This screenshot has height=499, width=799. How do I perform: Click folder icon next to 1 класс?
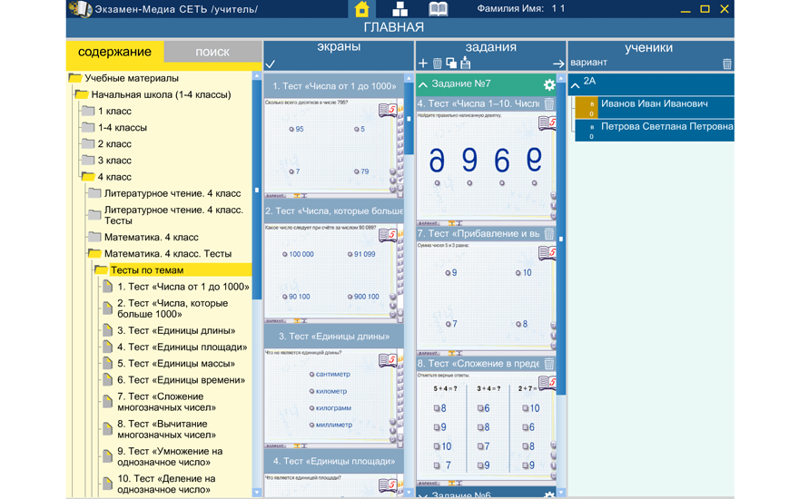click(88, 111)
